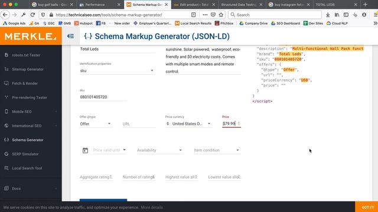Open SERP Simulator tool
This screenshot has width=378, height=212.
[x=25, y=154]
